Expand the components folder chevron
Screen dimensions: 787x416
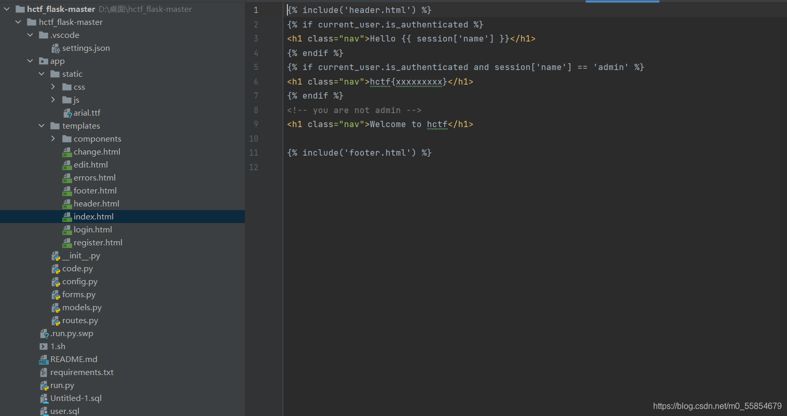point(53,138)
